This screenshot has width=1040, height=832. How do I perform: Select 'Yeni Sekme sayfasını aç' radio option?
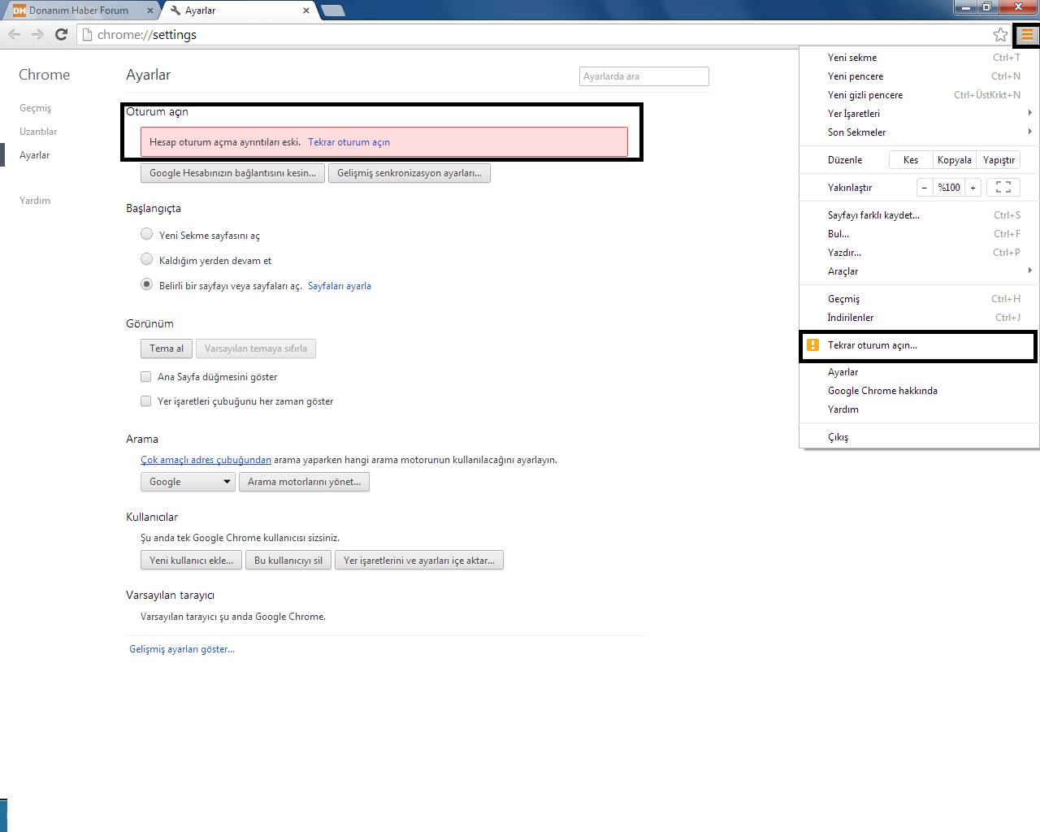click(x=146, y=234)
